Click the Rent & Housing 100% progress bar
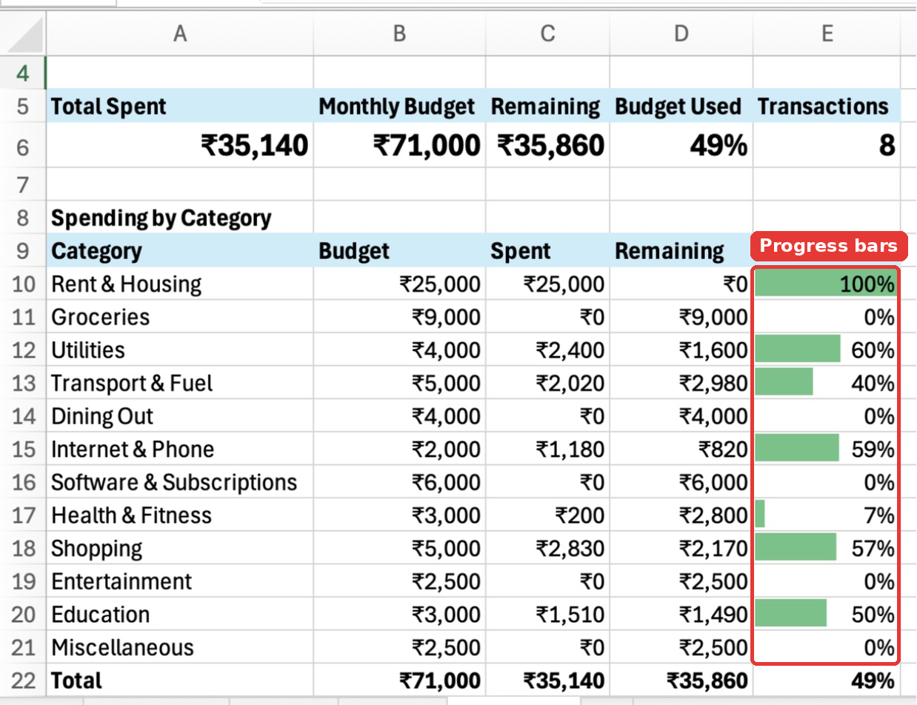 pyautogui.click(x=827, y=284)
